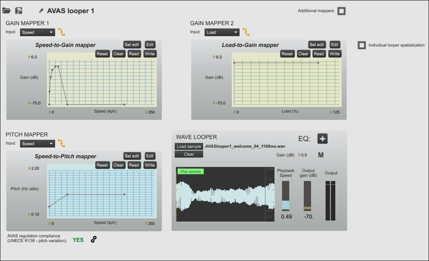Click the AVAS looper 1 title
This screenshot has height=261, width=429.
point(71,11)
